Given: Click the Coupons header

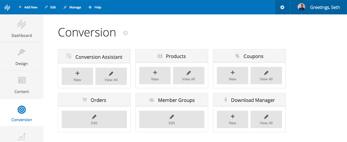Looking at the screenshot, I should coord(249,56).
